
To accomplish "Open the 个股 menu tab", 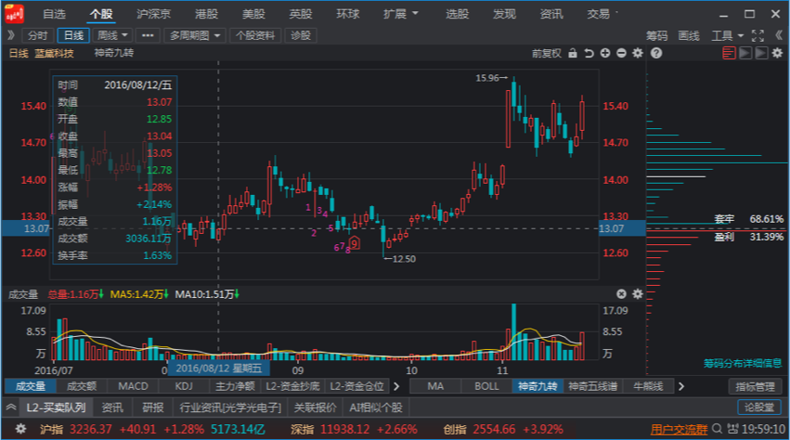I will [101, 14].
